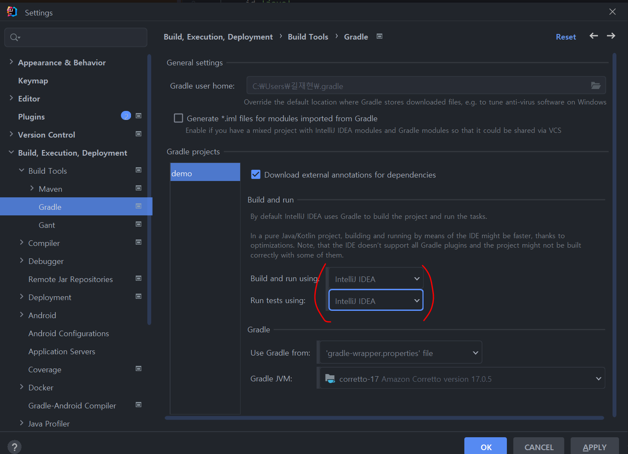The image size is (628, 454).
Task: Click project settings icon beside Gradle-Android Compiler
Action: click(x=138, y=405)
